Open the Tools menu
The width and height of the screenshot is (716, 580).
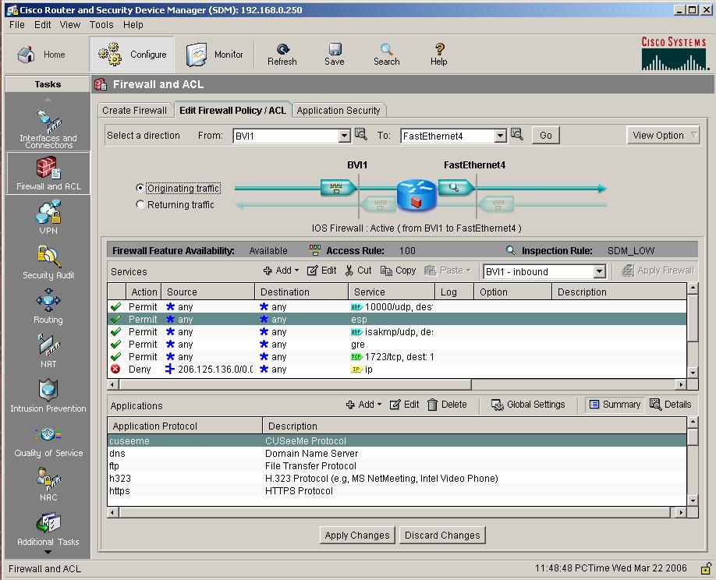pos(101,24)
